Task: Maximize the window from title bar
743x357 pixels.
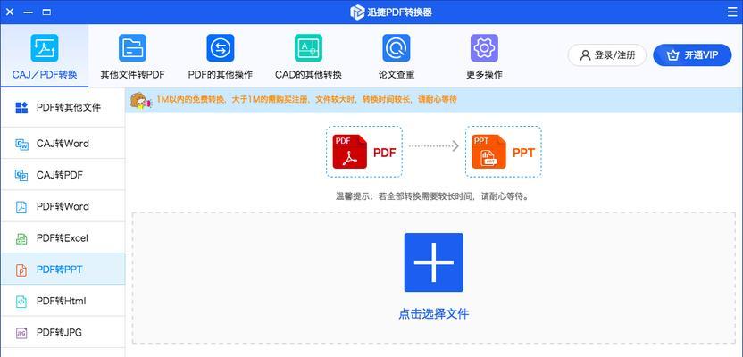Action: click(46, 12)
